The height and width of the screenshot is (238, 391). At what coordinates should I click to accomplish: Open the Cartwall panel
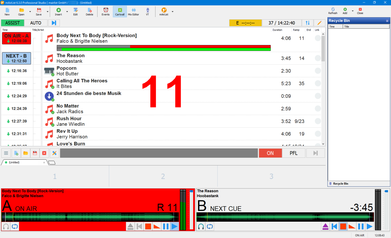tap(120, 11)
